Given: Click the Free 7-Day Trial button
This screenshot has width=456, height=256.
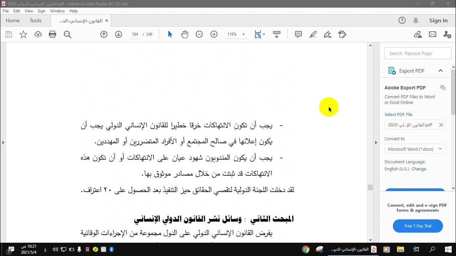Looking at the screenshot, I should 418,226.
